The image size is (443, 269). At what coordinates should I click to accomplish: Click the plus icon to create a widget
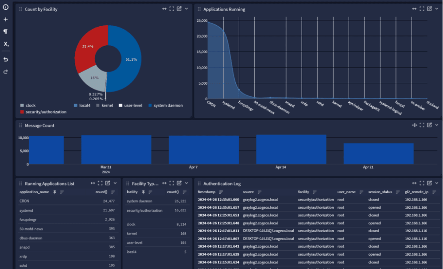tap(6, 19)
